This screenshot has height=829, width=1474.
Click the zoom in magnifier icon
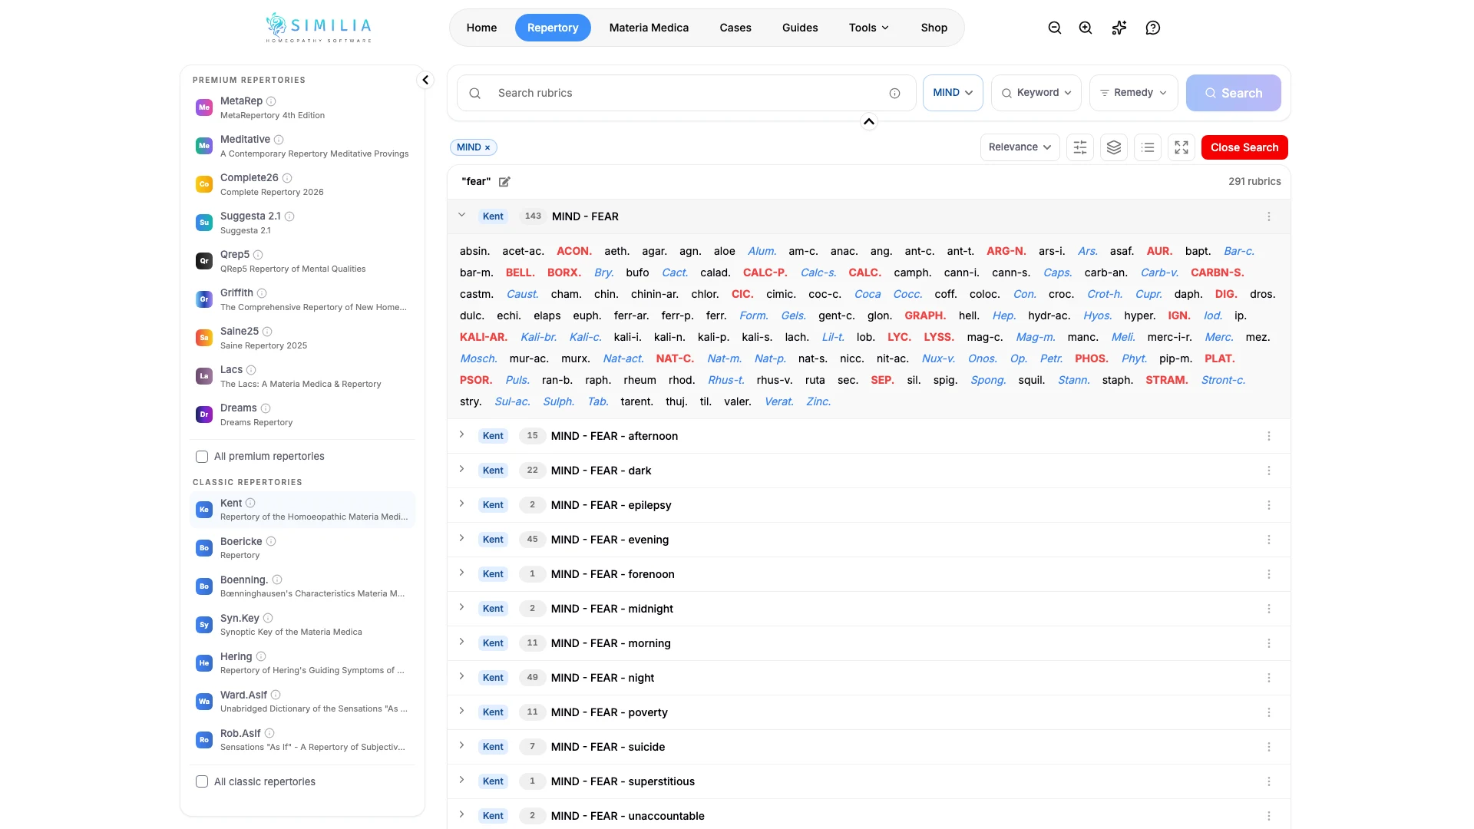(x=1086, y=28)
